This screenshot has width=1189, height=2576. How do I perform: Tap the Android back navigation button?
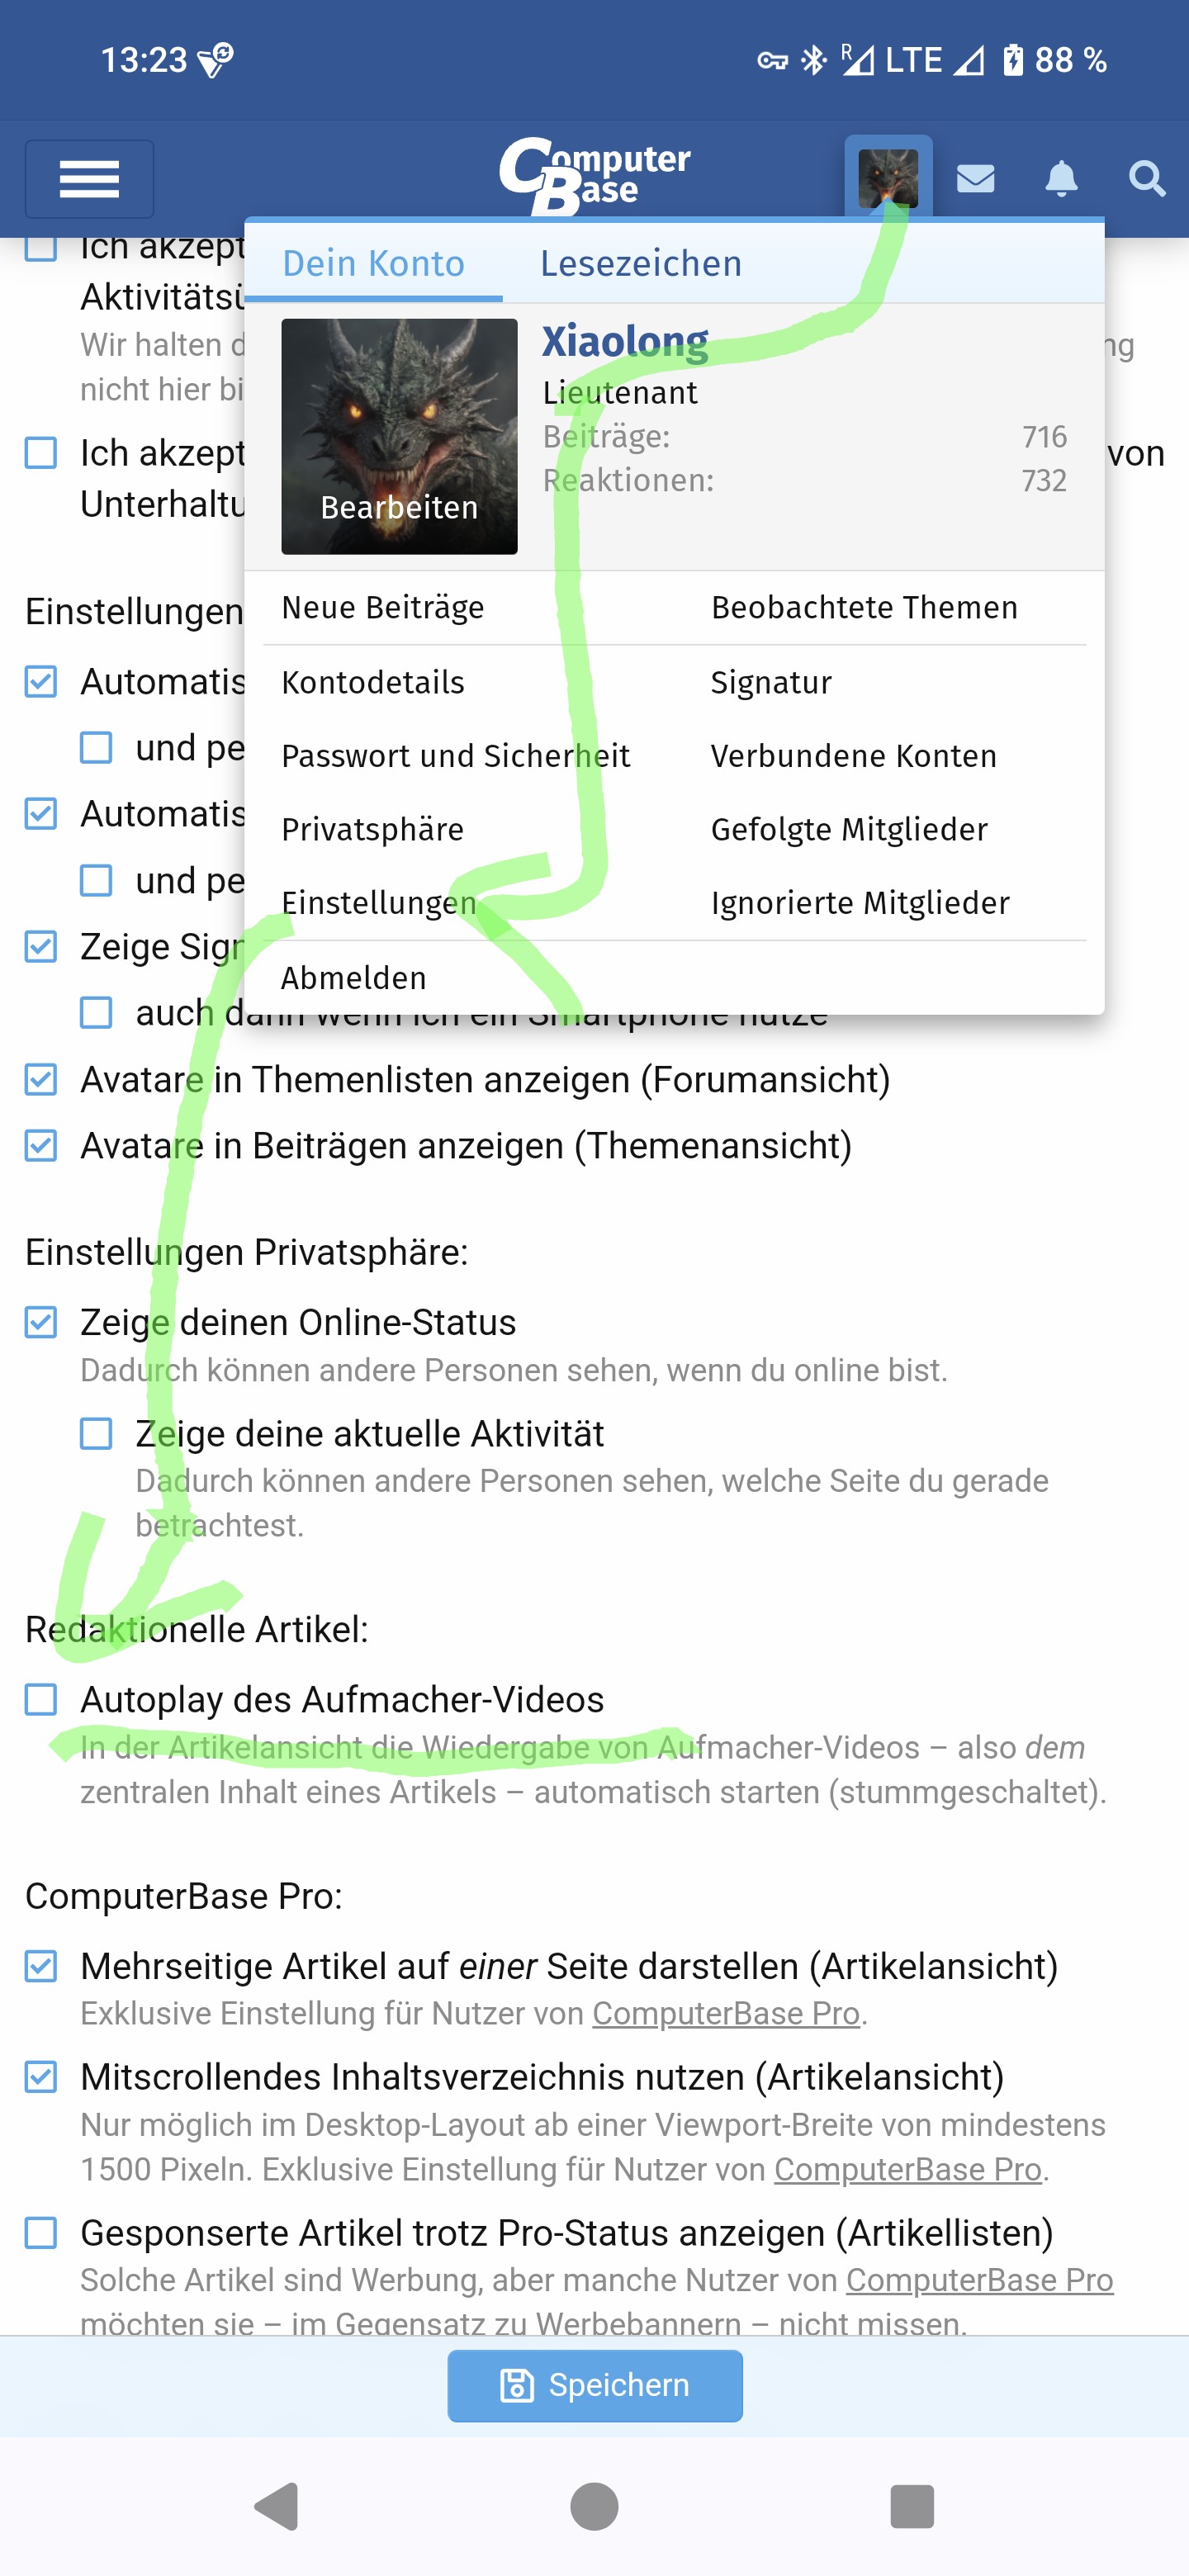click(277, 2506)
